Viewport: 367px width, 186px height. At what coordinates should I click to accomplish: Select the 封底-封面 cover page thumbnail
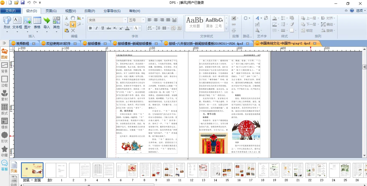32,170
